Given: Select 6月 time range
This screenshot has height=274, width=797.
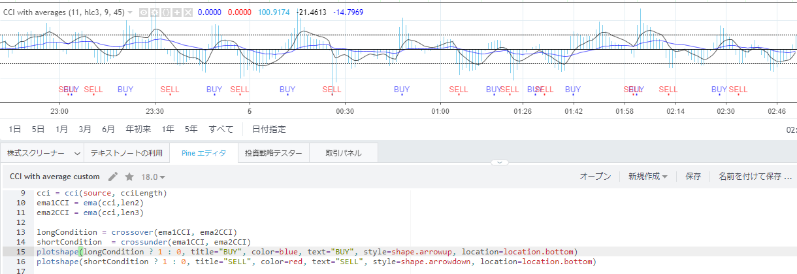Looking at the screenshot, I should coord(108,129).
